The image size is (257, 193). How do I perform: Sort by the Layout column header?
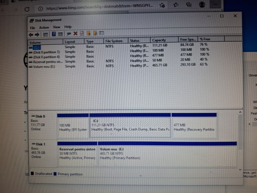click(74, 42)
